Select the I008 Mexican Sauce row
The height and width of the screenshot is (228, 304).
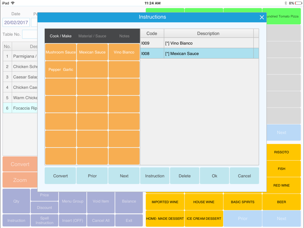pyautogui.click(x=199, y=53)
